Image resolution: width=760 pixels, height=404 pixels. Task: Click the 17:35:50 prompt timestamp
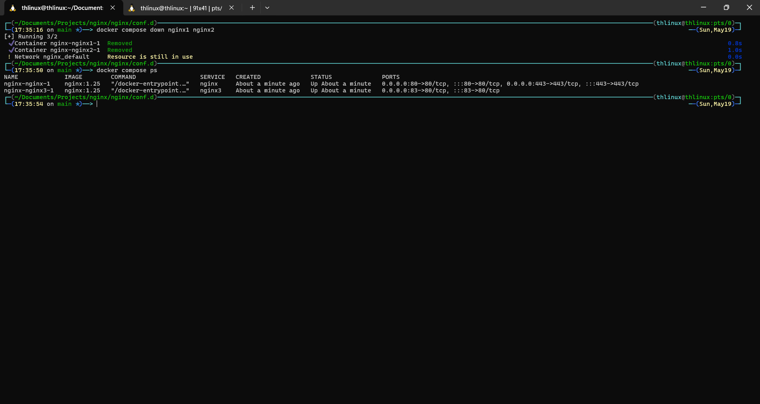point(29,70)
